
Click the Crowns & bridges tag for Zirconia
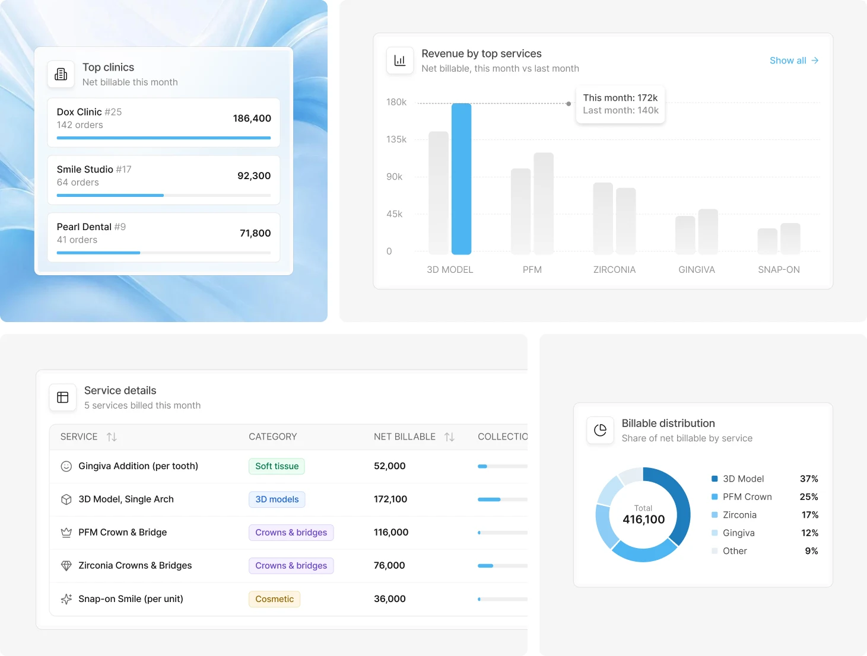[291, 566]
